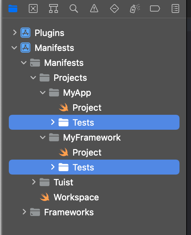The width and height of the screenshot is (191, 235).
Task: Open the Source Control navigator
Action: tap(33, 8)
